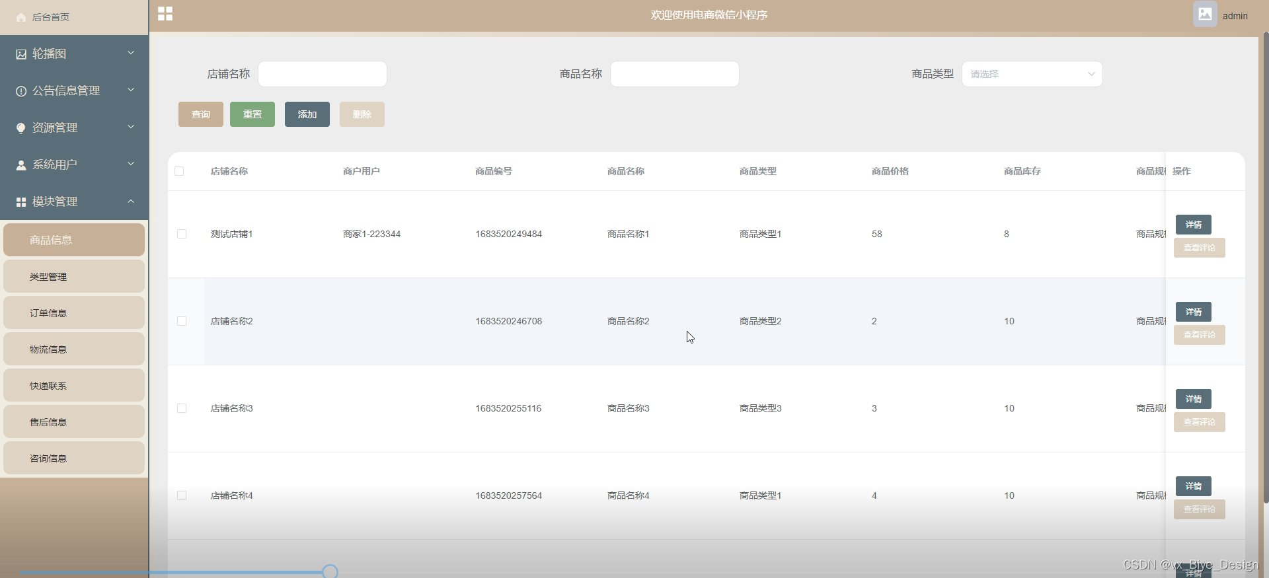This screenshot has height=578, width=1269.
Task: Click 查看评论 for 店铺名称3 row
Action: [1200, 422]
